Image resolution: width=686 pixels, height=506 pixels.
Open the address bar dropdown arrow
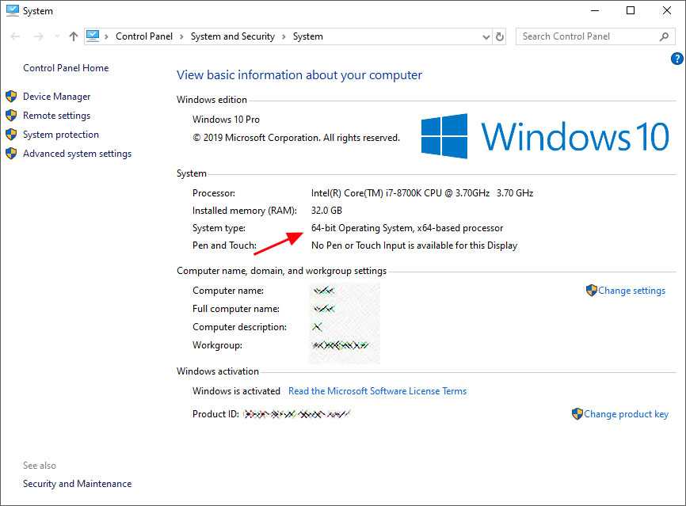coord(486,36)
